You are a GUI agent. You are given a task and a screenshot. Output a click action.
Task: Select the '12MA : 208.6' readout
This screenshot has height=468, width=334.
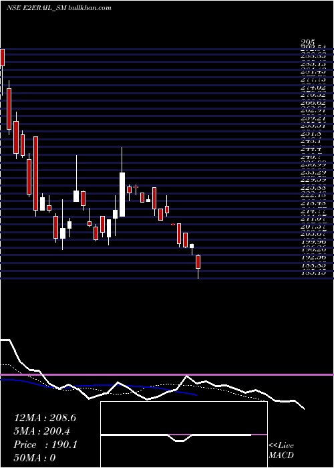45,418
